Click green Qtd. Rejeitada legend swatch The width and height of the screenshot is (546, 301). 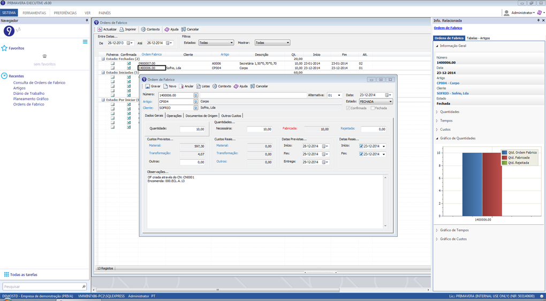[x=505, y=163]
